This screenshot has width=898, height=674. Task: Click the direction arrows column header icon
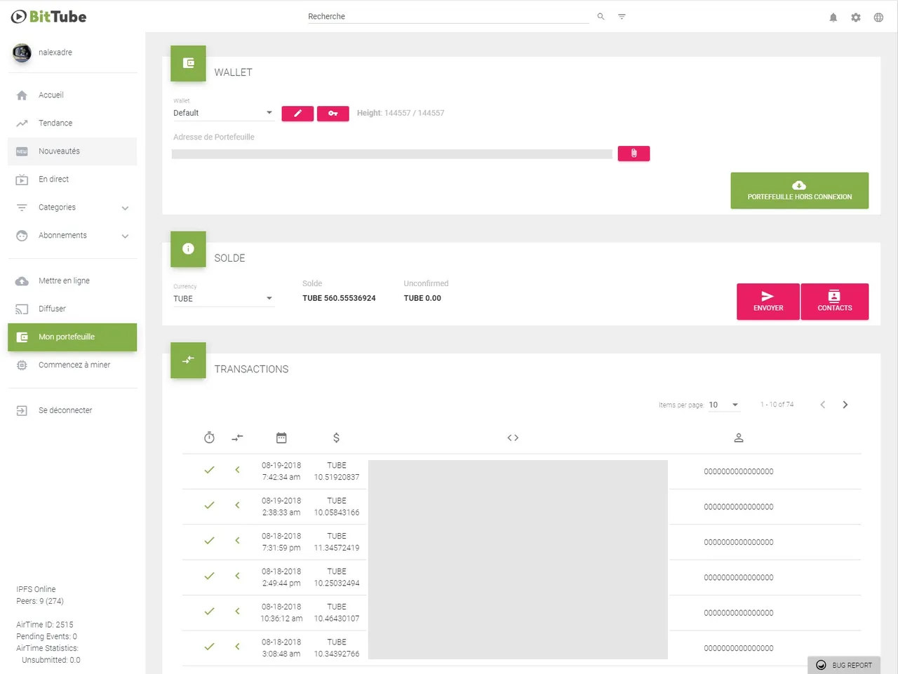click(237, 438)
